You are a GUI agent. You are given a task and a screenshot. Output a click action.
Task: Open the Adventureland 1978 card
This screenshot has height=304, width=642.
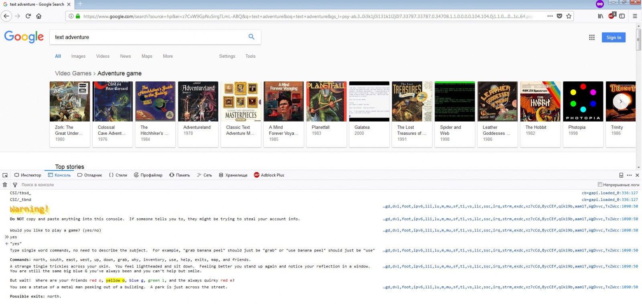coord(198,114)
